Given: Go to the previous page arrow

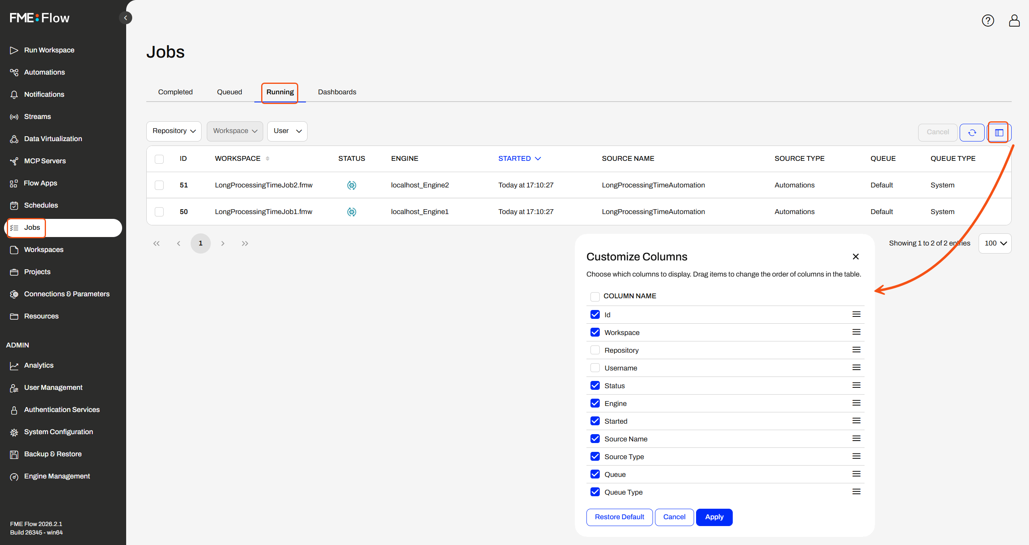Looking at the screenshot, I should pyautogui.click(x=179, y=243).
